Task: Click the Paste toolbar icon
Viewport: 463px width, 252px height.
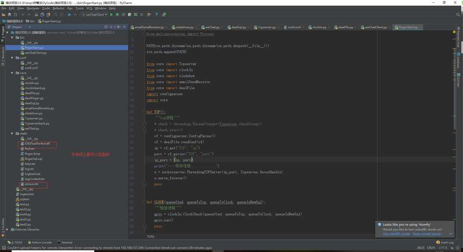Action: 48,14
